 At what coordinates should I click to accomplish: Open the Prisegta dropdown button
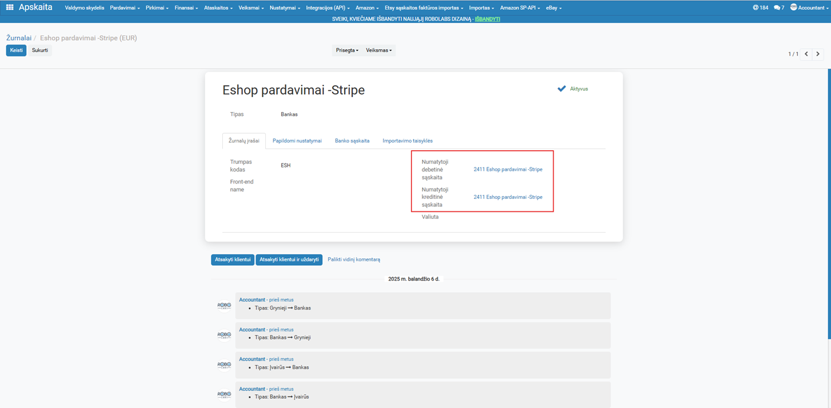click(x=347, y=50)
